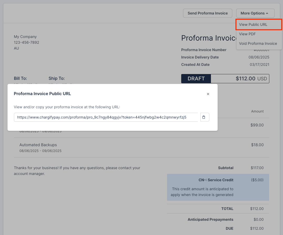The width and height of the screenshot is (283, 235).
Task: Click the Bill To label
Action: pos(21,78)
